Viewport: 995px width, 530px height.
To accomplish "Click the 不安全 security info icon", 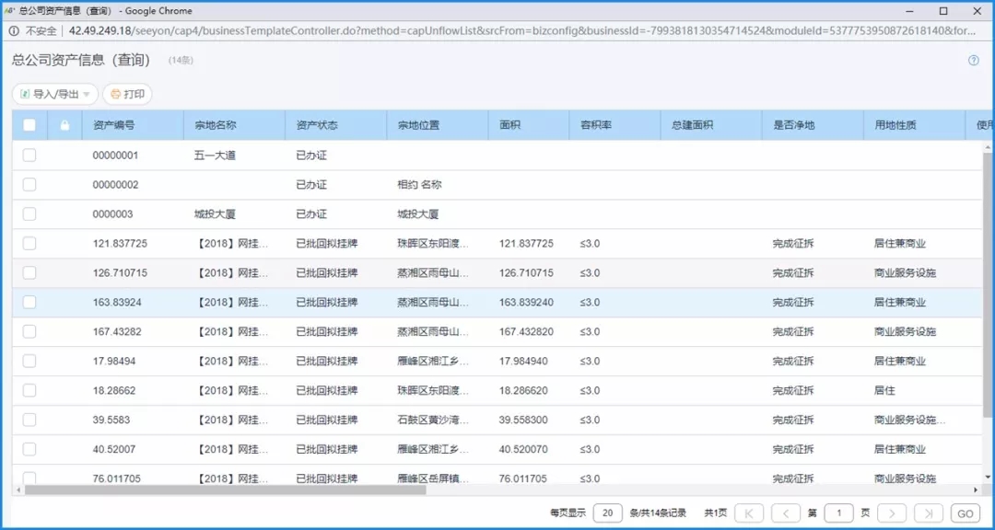I will click(14, 30).
